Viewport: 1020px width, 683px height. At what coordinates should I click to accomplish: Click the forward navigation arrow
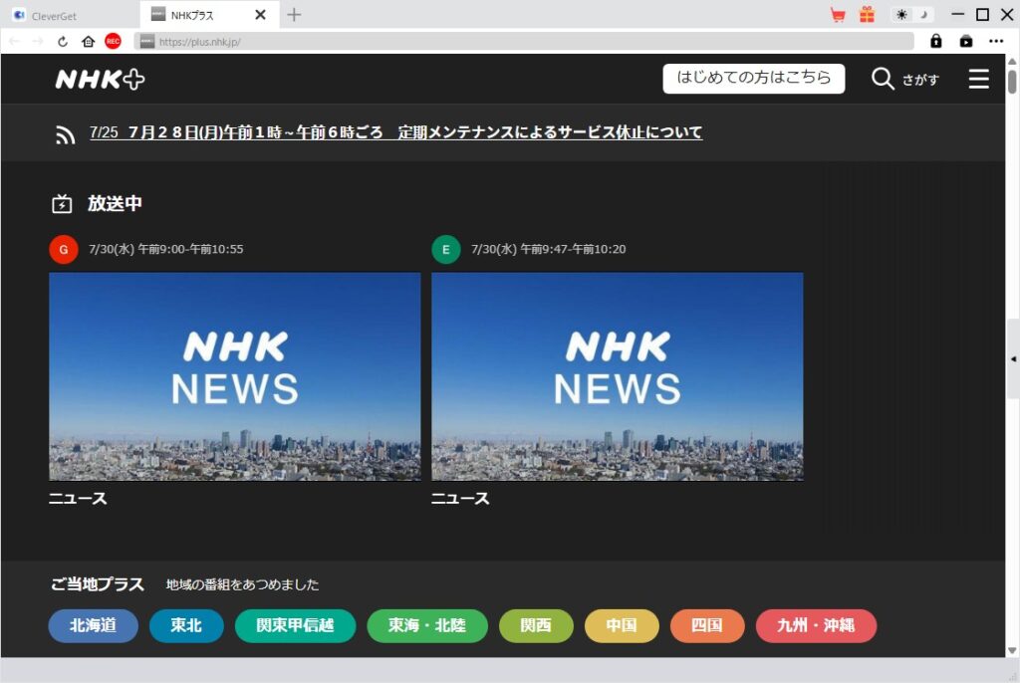pos(38,42)
